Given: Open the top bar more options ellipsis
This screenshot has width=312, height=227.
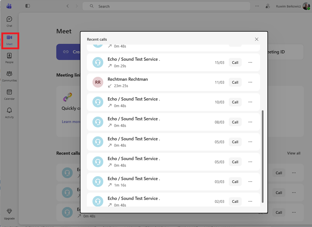Looking at the screenshot, I should tap(257, 6).
